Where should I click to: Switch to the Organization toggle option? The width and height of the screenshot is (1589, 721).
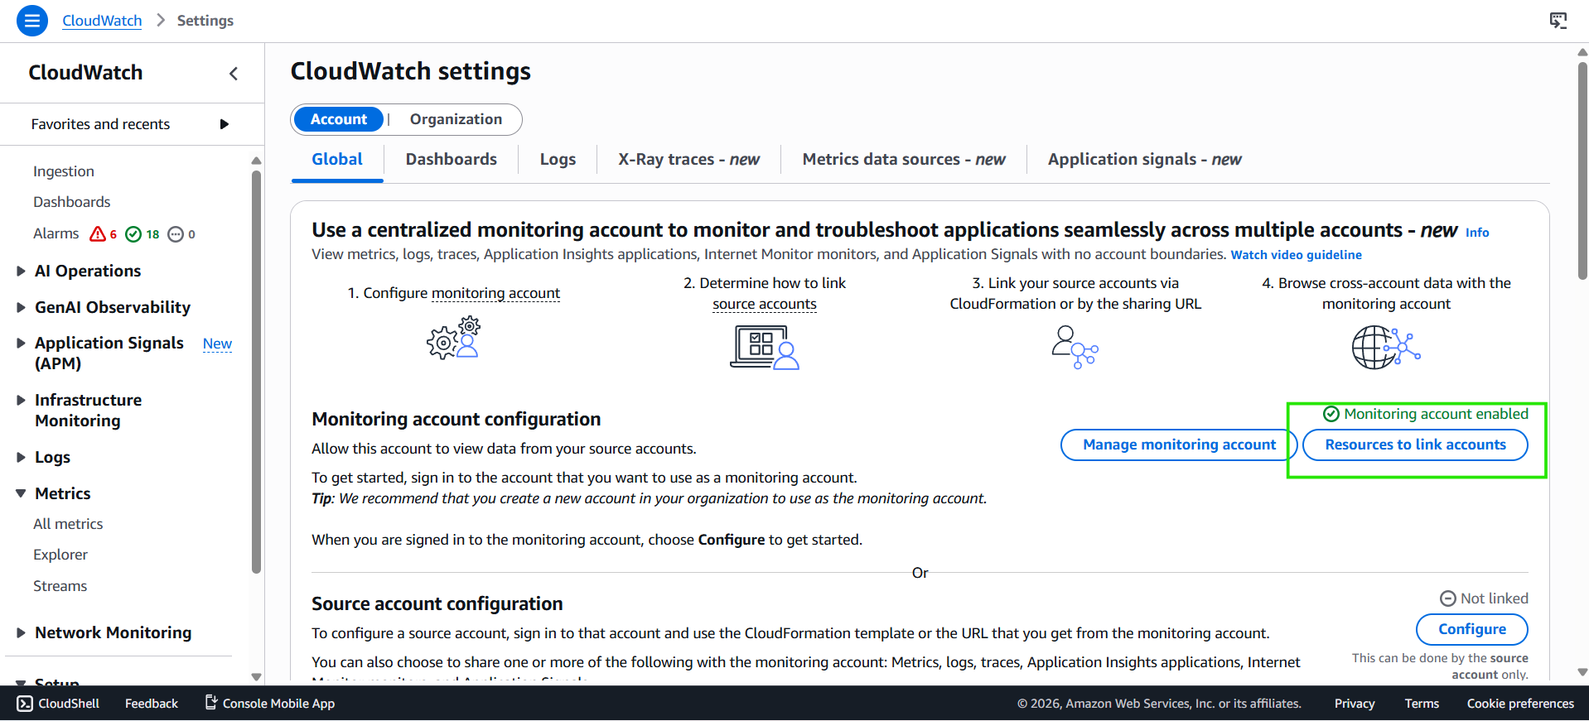[x=456, y=119]
